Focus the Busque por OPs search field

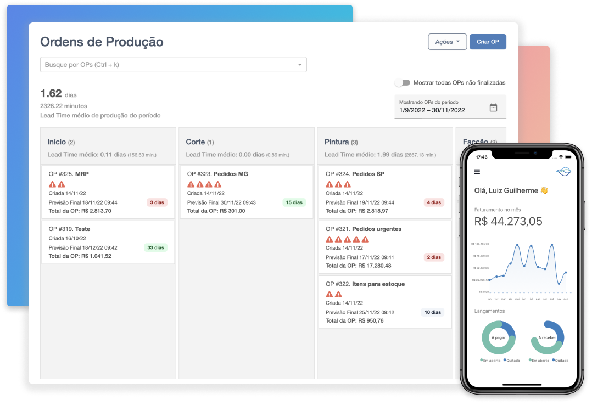pos(165,65)
